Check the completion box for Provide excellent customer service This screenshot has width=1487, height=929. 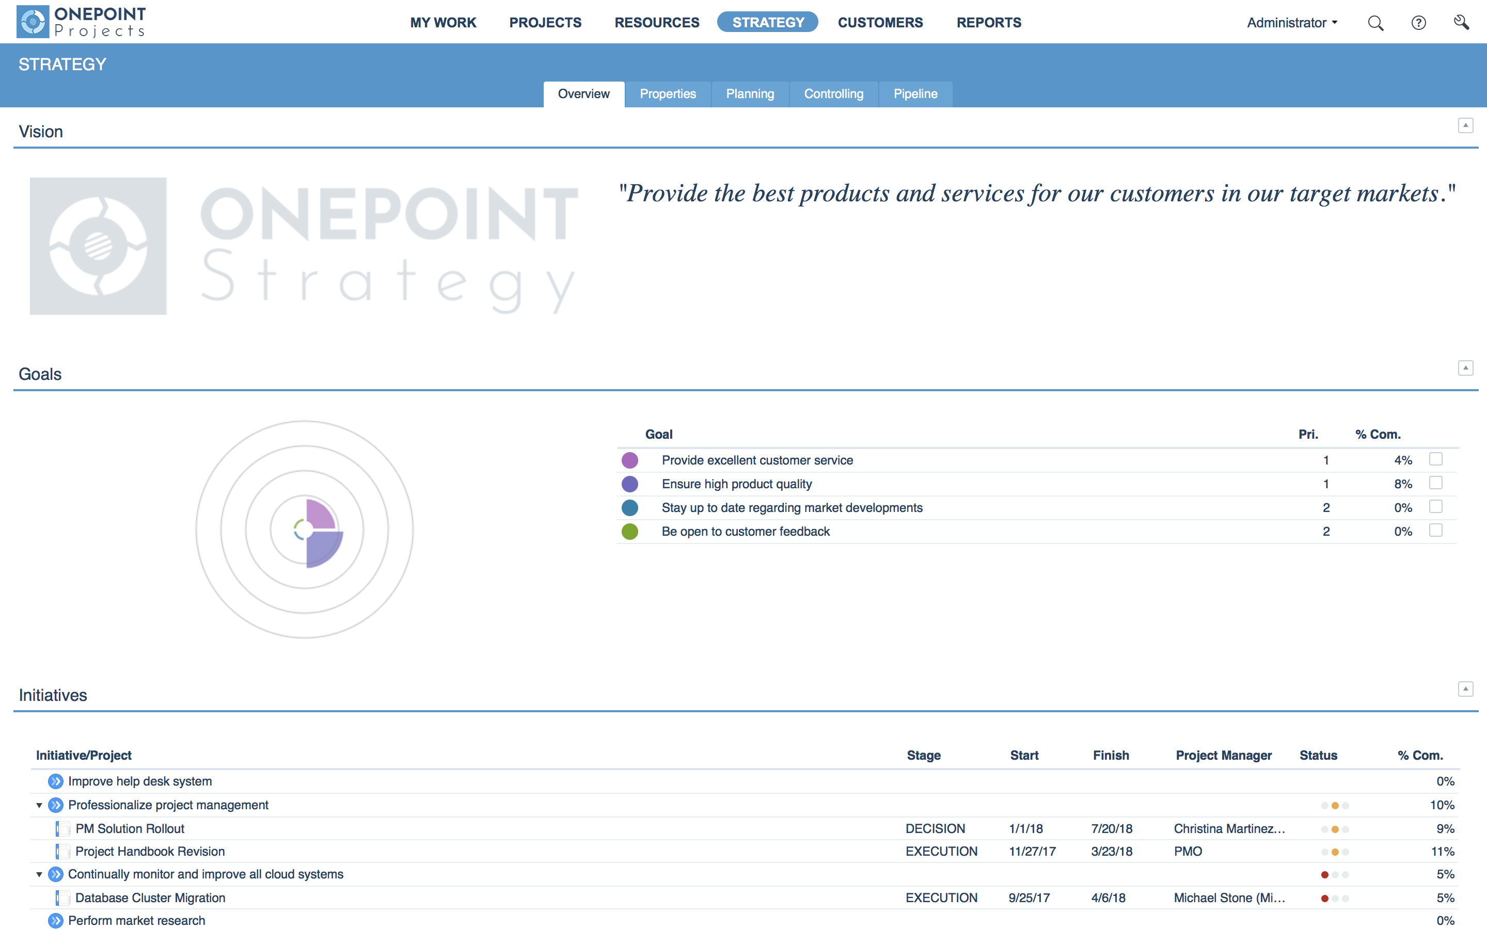click(x=1436, y=459)
